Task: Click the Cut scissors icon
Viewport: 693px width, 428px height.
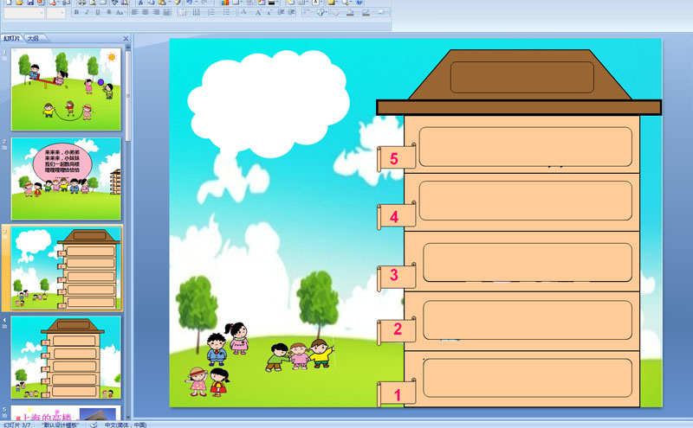Action: [140, 3]
